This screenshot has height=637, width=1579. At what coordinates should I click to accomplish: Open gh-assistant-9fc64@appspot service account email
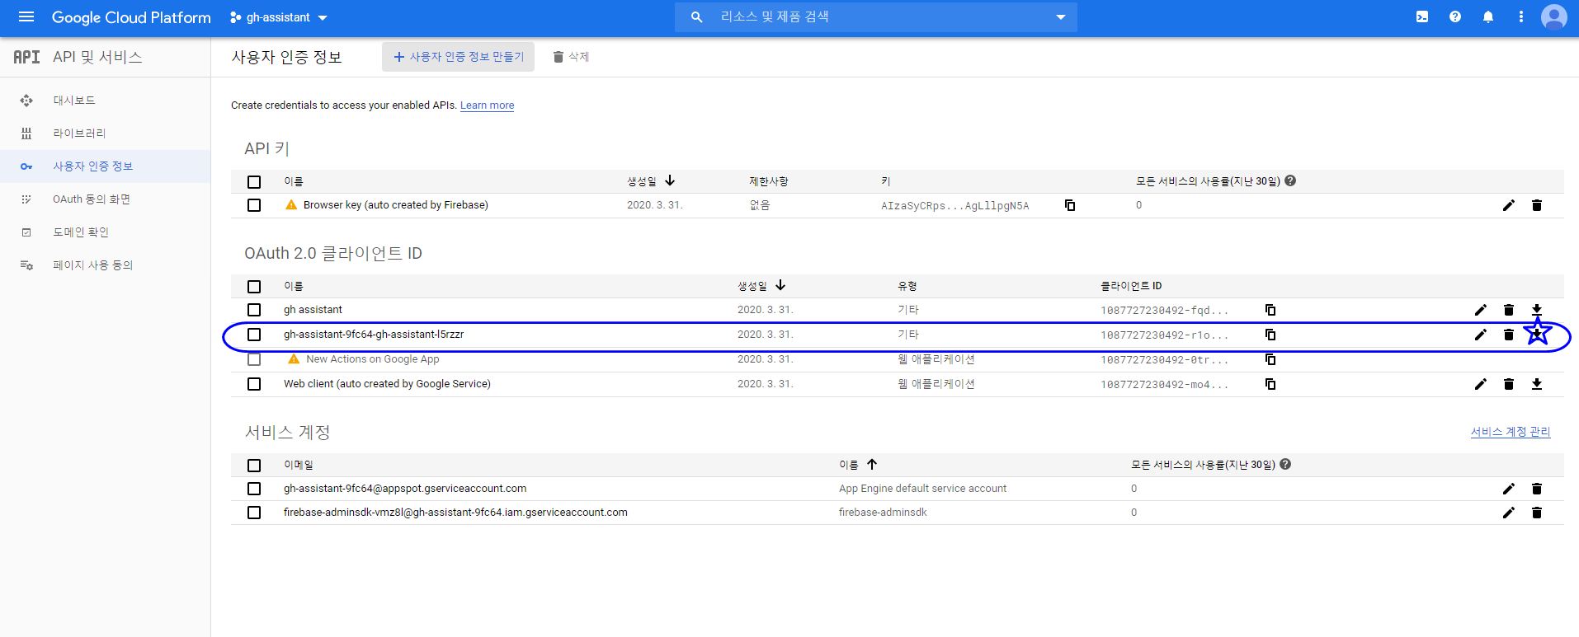(405, 489)
